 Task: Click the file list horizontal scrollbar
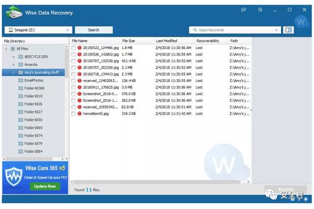coord(157,182)
